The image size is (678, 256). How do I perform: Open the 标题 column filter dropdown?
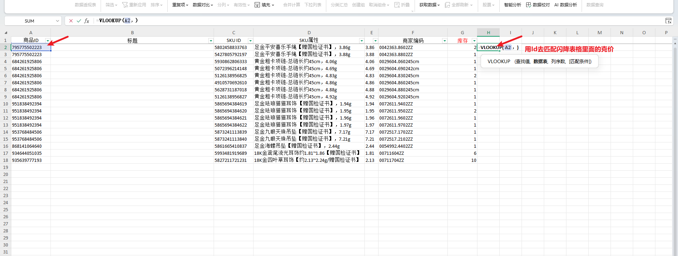click(x=211, y=41)
